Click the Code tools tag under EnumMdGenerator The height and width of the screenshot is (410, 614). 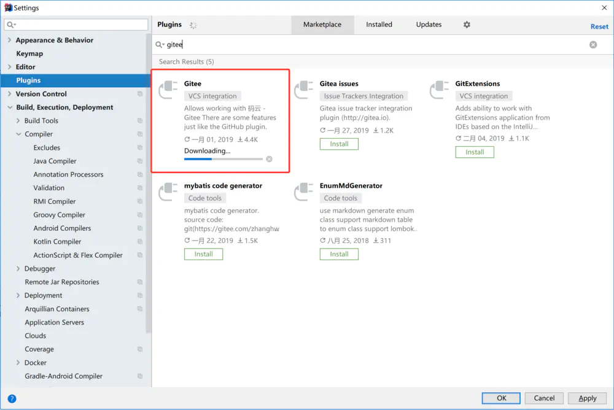[341, 198]
